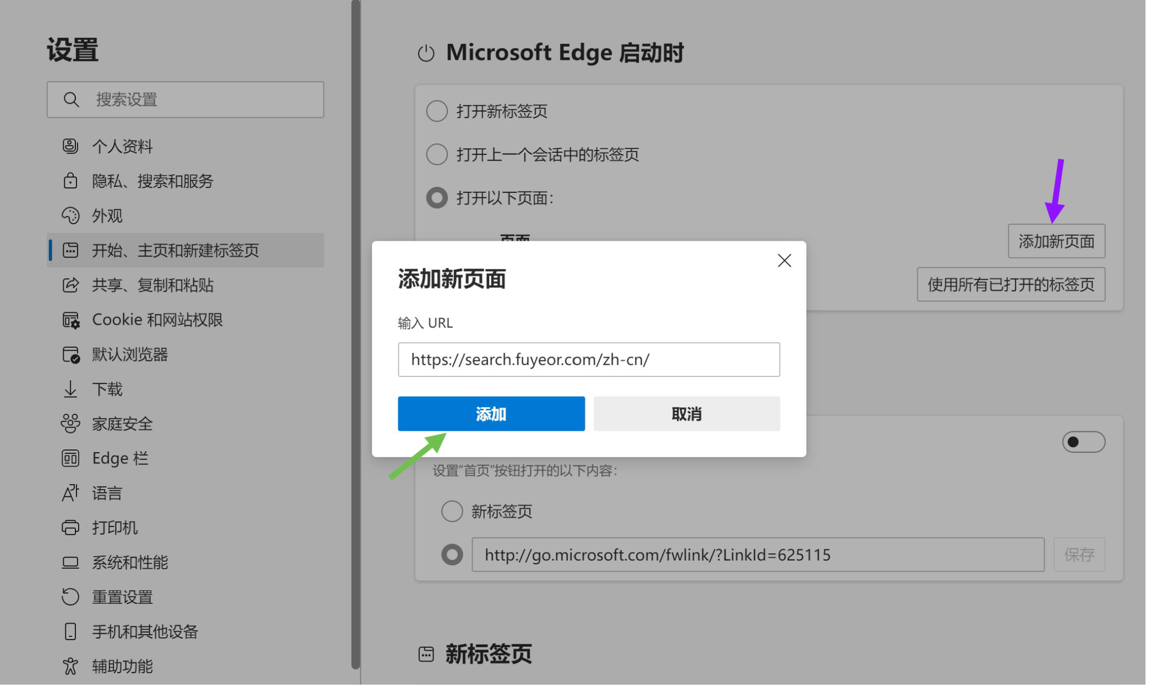Viewport: 1162px width, 694px height.
Task: Select 打开上一个会话中的标签页 option
Action: [436, 155]
